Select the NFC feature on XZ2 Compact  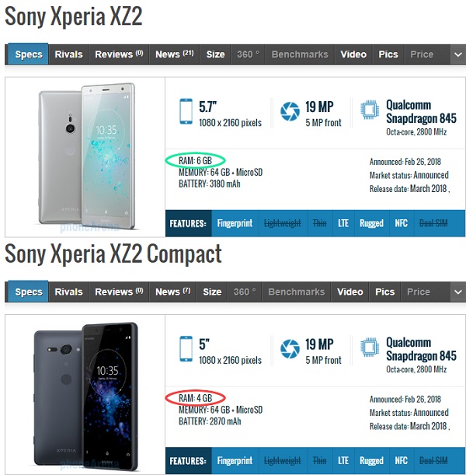(402, 461)
